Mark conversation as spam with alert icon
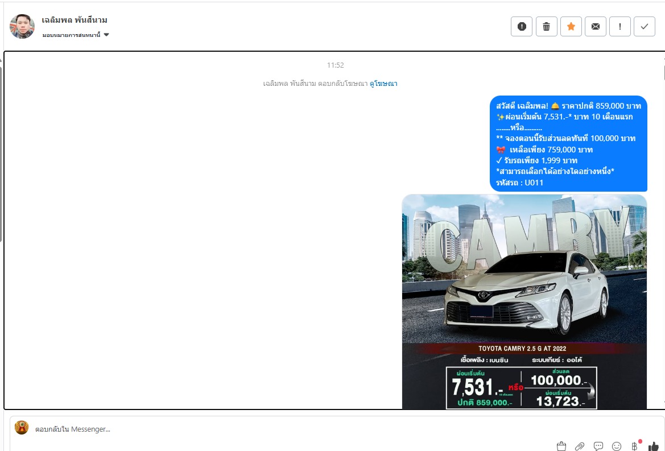The height and width of the screenshot is (451, 665). pyautogui.click(x=522, y=27)
